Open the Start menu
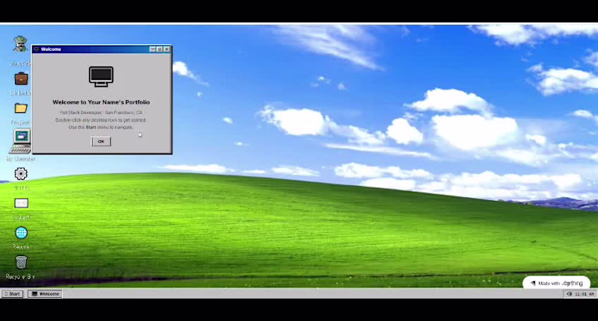598x321 pixels. click(12, 293)
